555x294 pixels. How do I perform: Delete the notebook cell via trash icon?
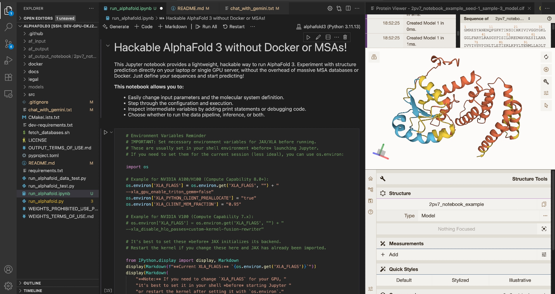(x=345, y=37)
